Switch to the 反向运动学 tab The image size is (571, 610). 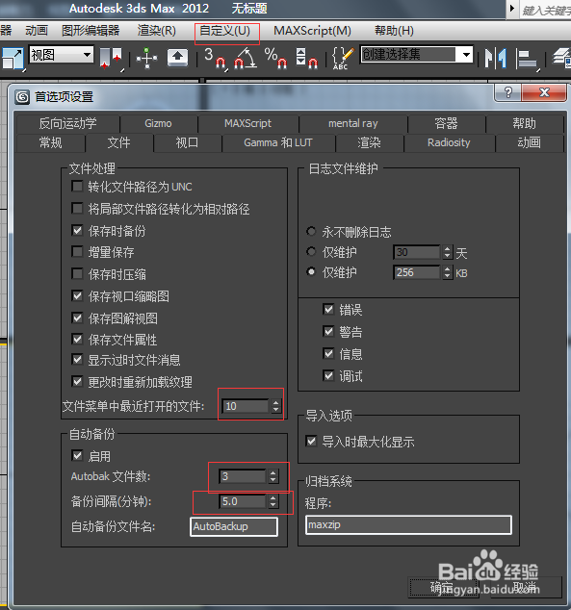[67, 124]
